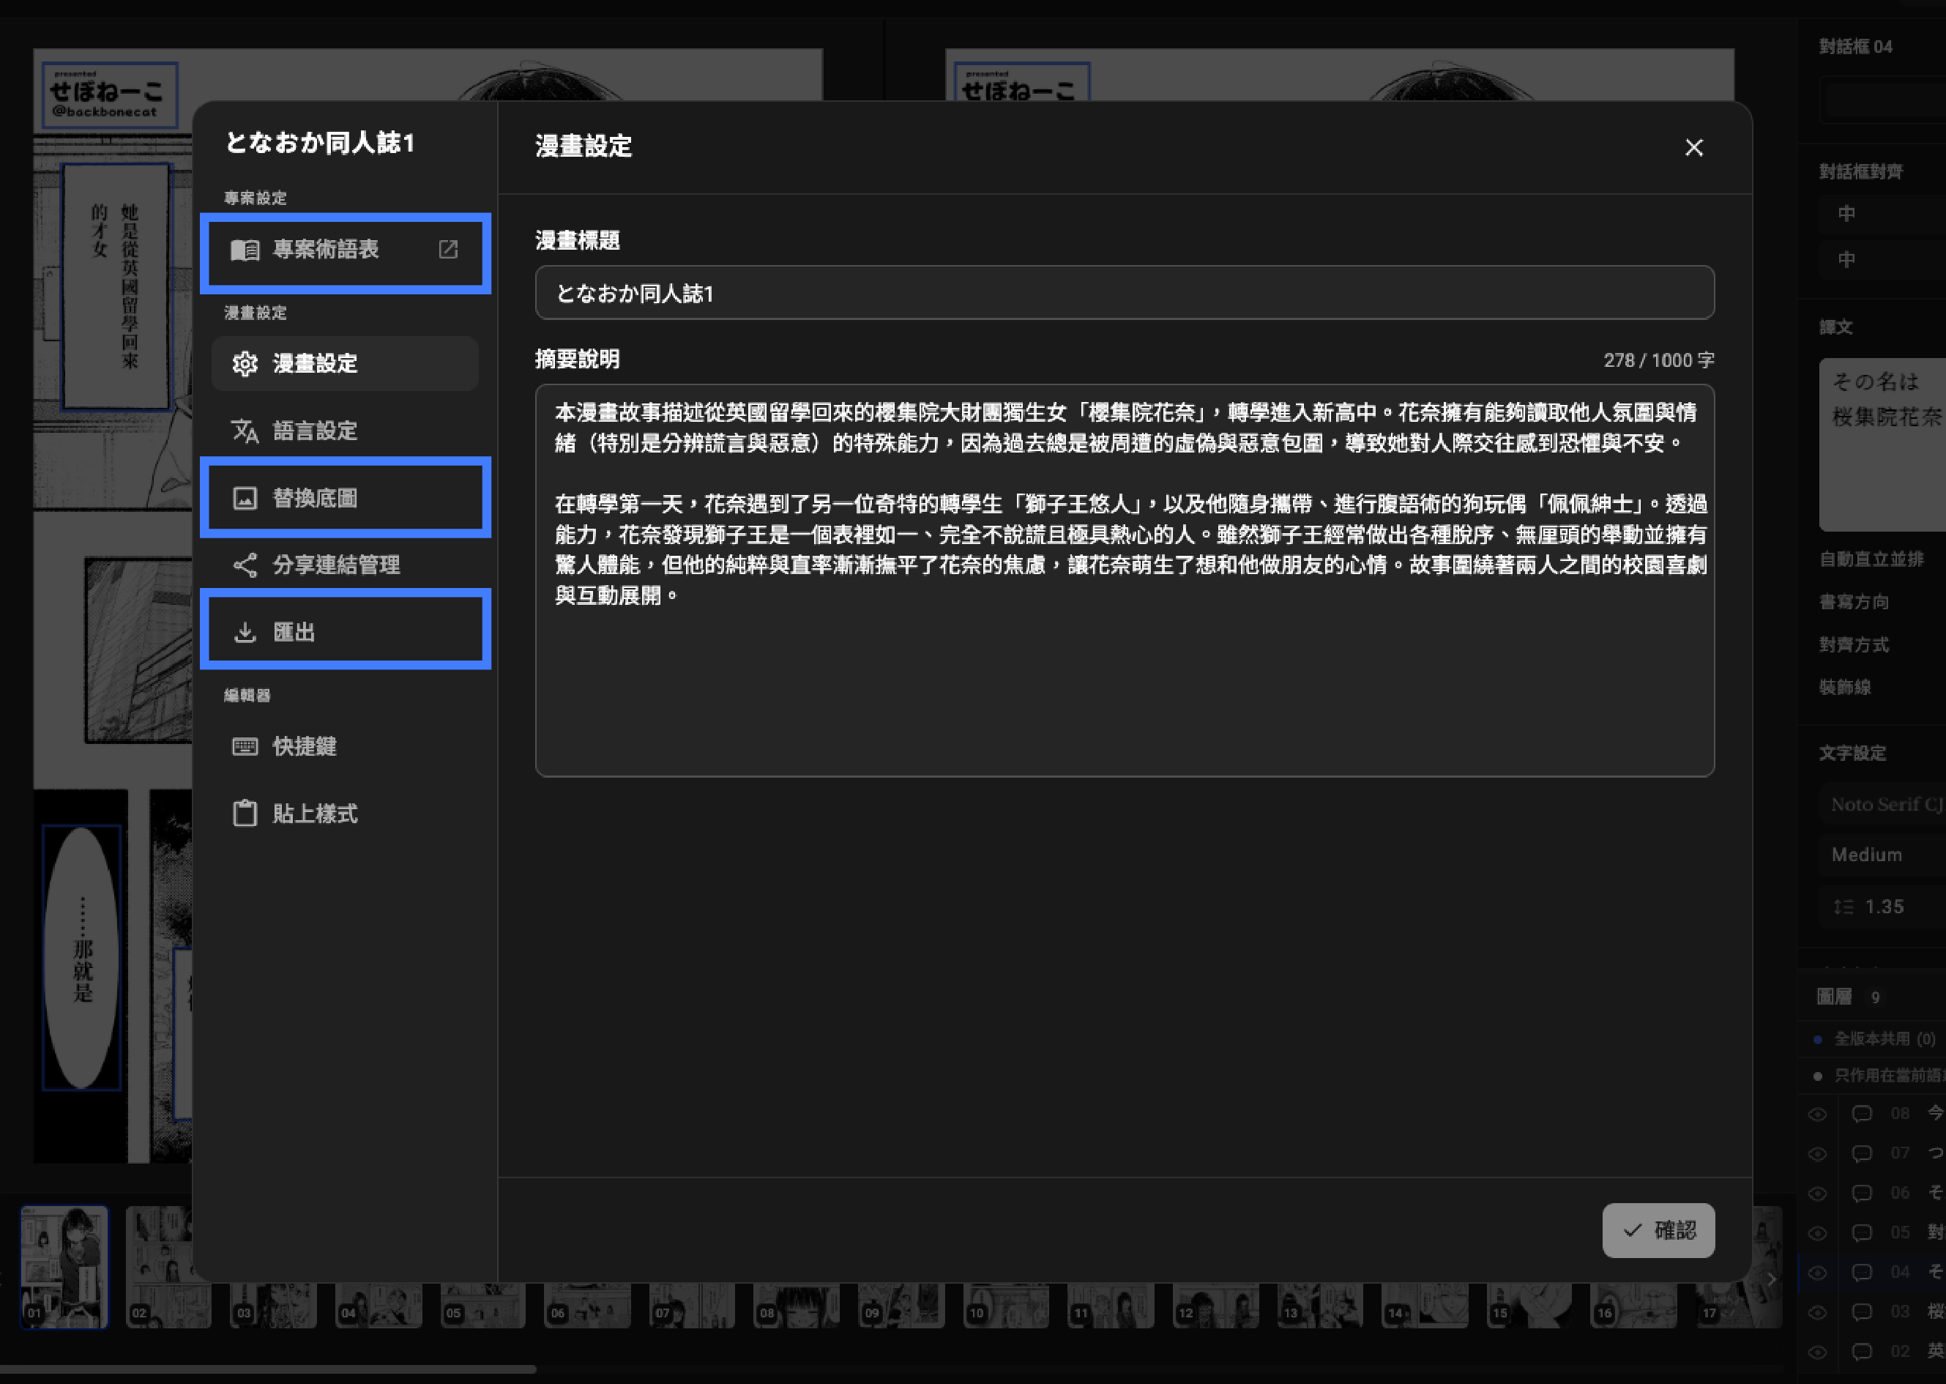Open 貼上樣式 paste style settings

pos(345,814)
